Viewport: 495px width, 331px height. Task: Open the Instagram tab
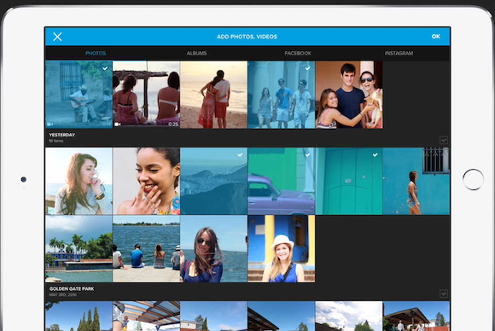tap(399, 54)
